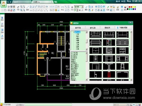Select the zoom in magnifier tool
Viewport: 142px width, 106px height.
click(21, 7)
